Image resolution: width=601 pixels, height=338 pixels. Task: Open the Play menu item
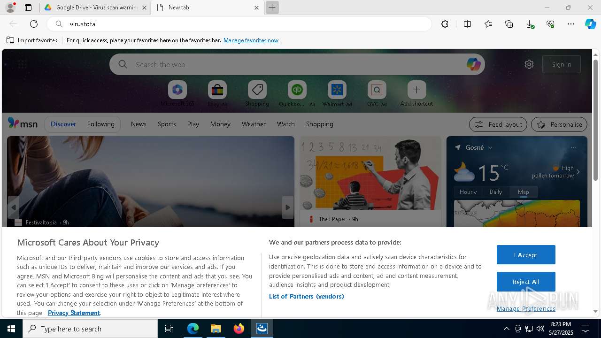click(x=193, y=124)
